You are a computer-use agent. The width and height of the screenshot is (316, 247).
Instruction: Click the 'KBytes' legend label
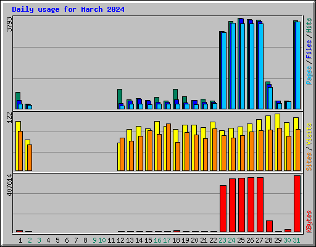coord(309,222)
